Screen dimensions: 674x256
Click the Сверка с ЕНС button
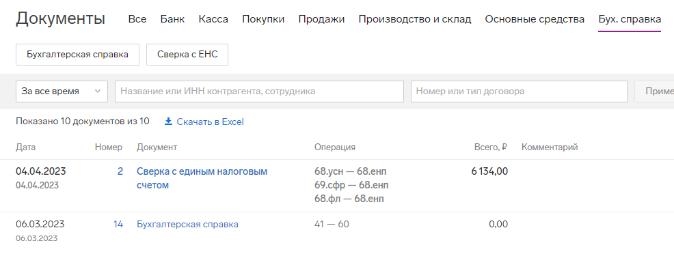[187, 55]
